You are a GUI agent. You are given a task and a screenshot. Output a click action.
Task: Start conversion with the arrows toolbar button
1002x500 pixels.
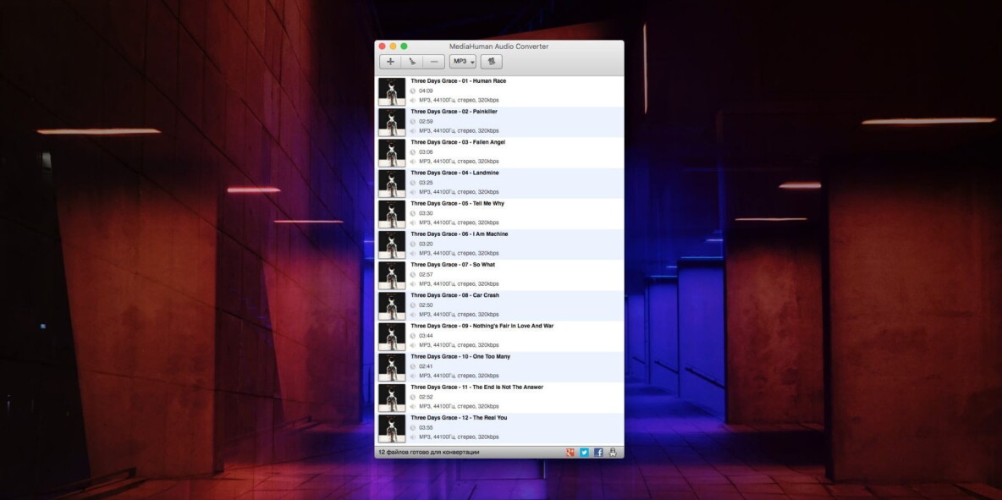tap(492, 62)
